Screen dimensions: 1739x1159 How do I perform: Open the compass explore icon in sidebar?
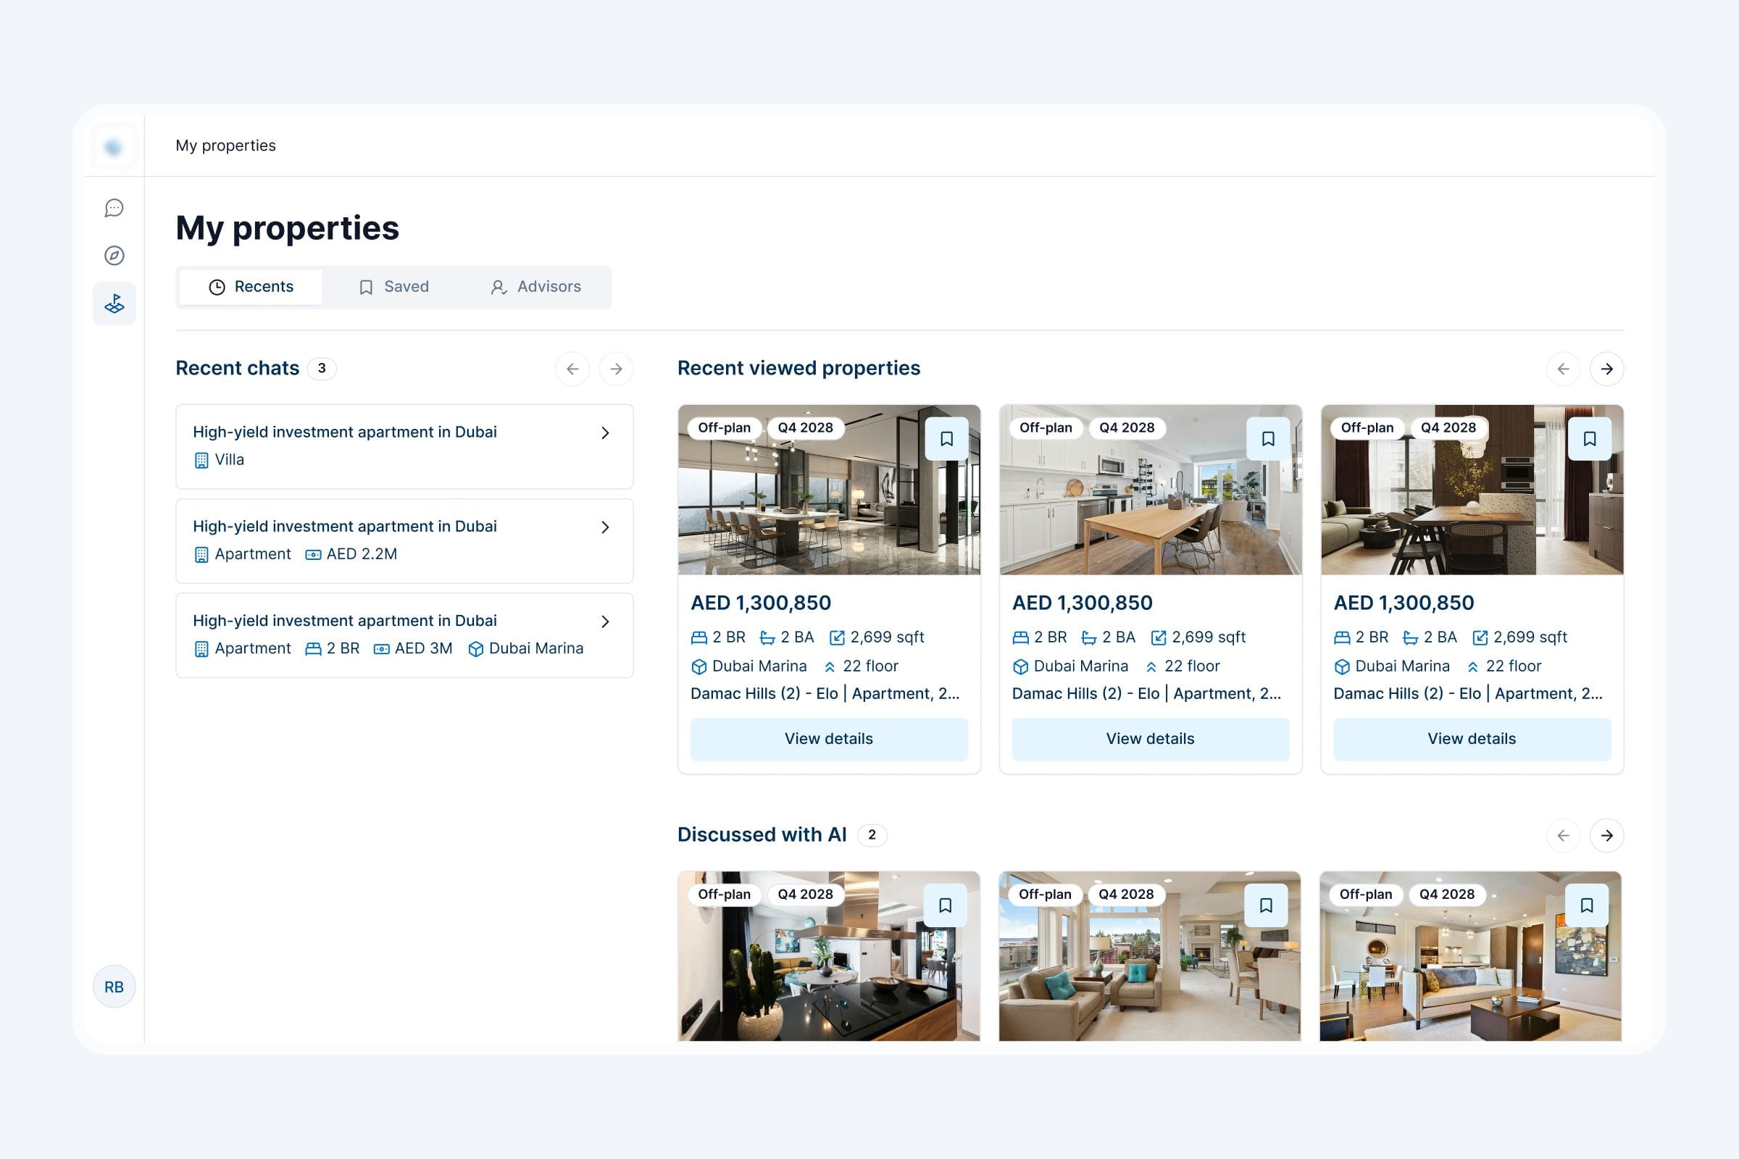[114, 256]
